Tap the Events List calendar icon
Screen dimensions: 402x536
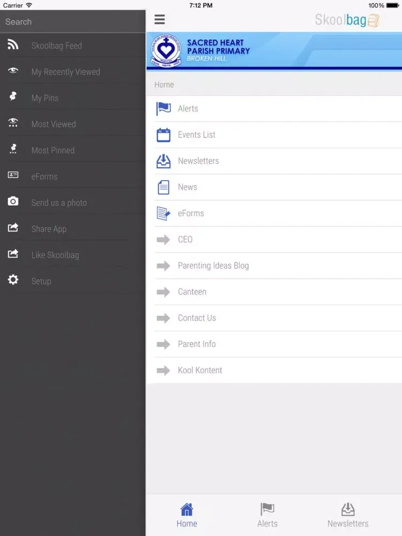point(163,135)
